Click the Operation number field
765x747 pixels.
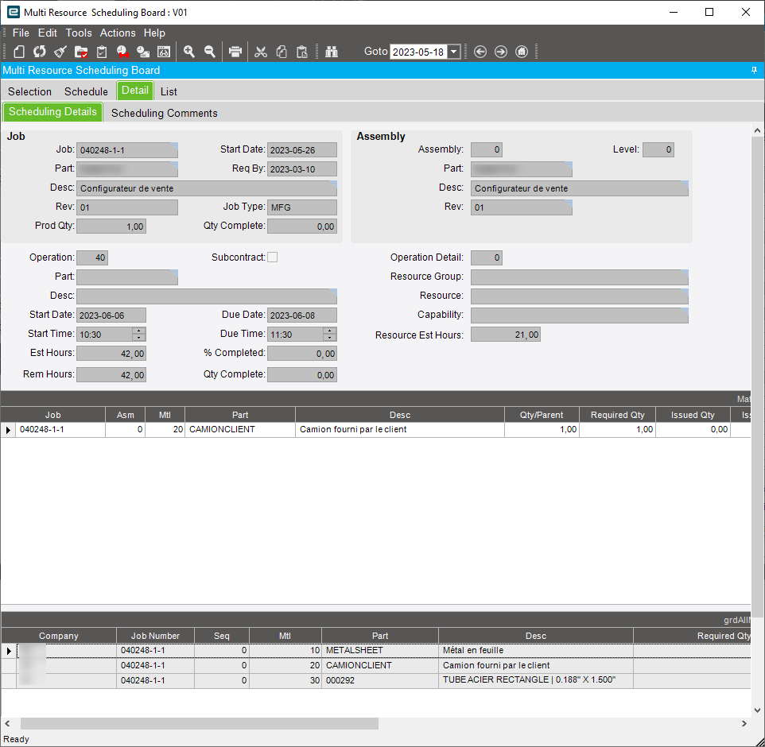tap(92, 257)
